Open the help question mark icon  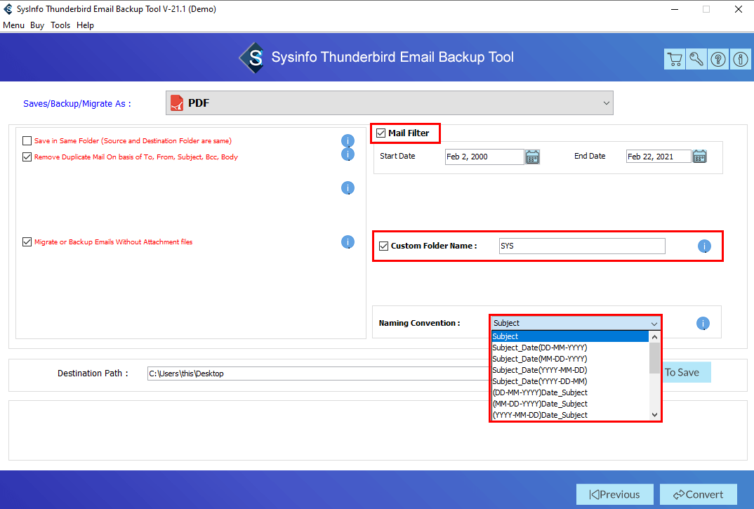pos(719,60)
